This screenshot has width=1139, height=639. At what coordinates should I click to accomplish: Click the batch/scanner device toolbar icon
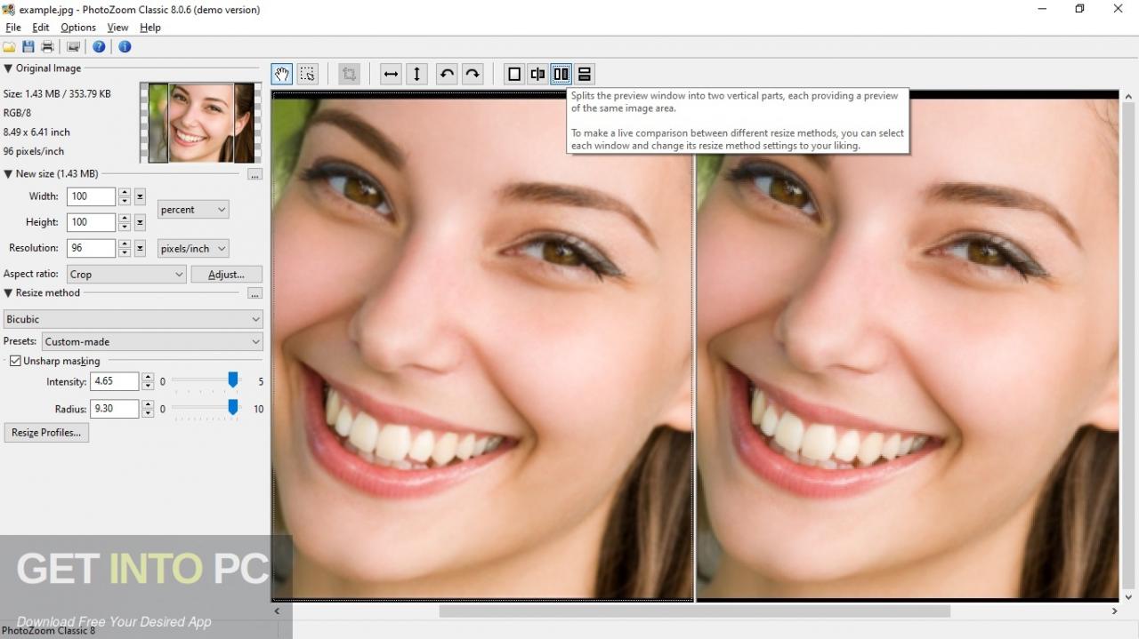[x=74, y=46]
